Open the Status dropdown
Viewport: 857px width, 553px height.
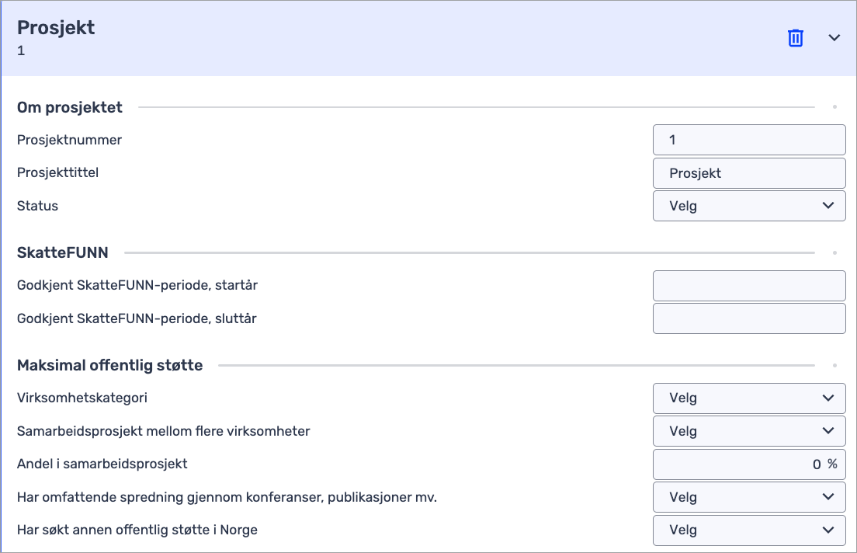coord(748,206)
